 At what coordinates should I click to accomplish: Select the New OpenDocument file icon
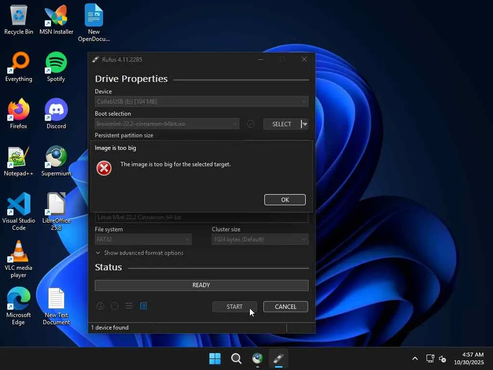point(94,23)
